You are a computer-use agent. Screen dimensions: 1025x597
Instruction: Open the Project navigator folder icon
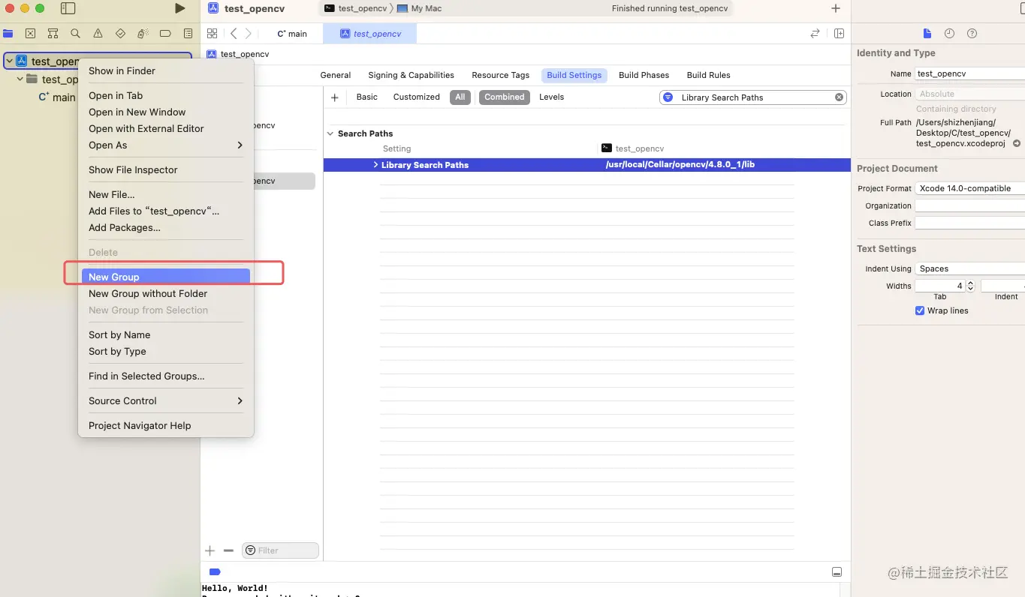8,33
